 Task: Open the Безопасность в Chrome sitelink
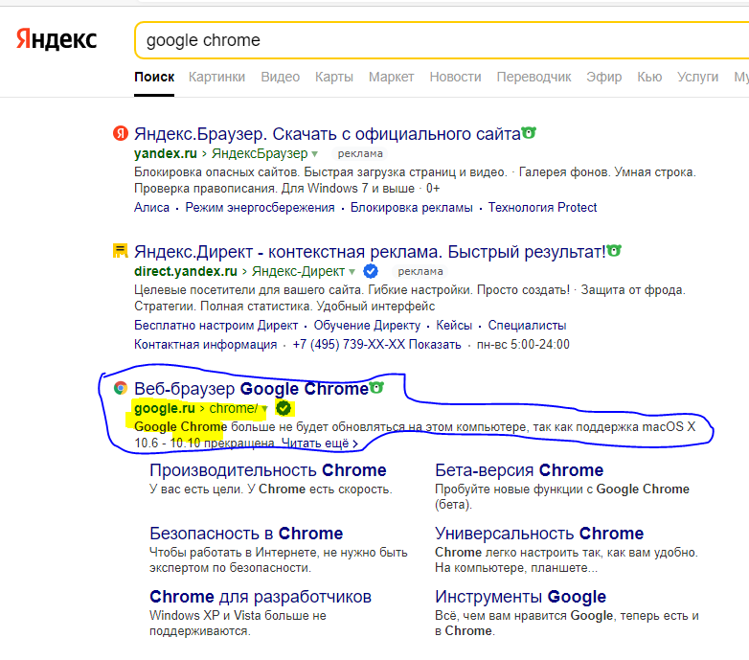coord(246,534)
